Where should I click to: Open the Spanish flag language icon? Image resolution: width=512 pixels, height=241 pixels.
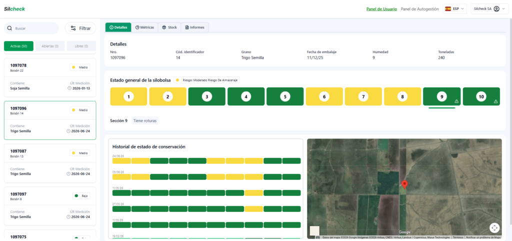448,9
